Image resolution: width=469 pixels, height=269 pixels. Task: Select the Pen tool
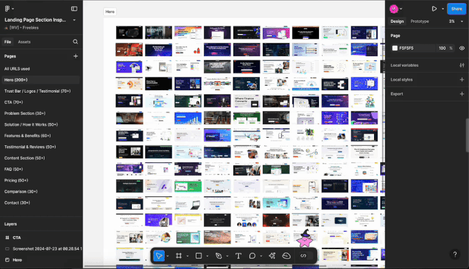pos(219,256)
